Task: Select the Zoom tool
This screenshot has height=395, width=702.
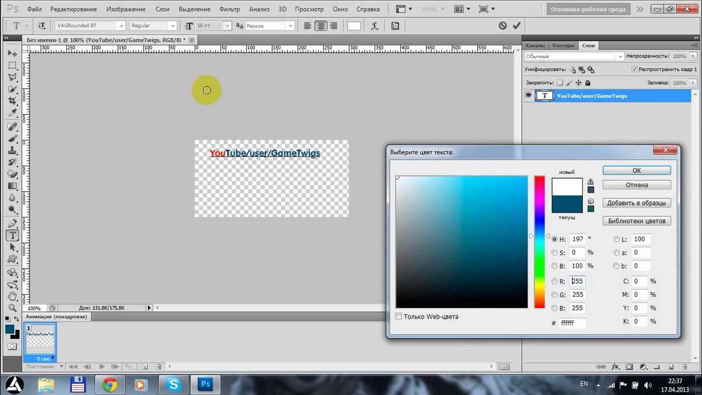Action: click(12, 308)
